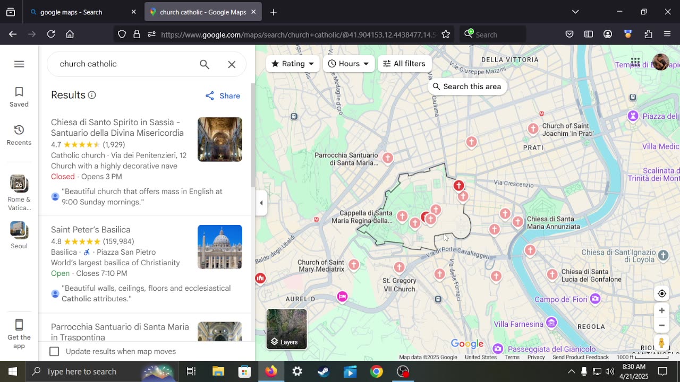Open the Saved places panel
The image size is (680, 382).
tap(19, 97)
